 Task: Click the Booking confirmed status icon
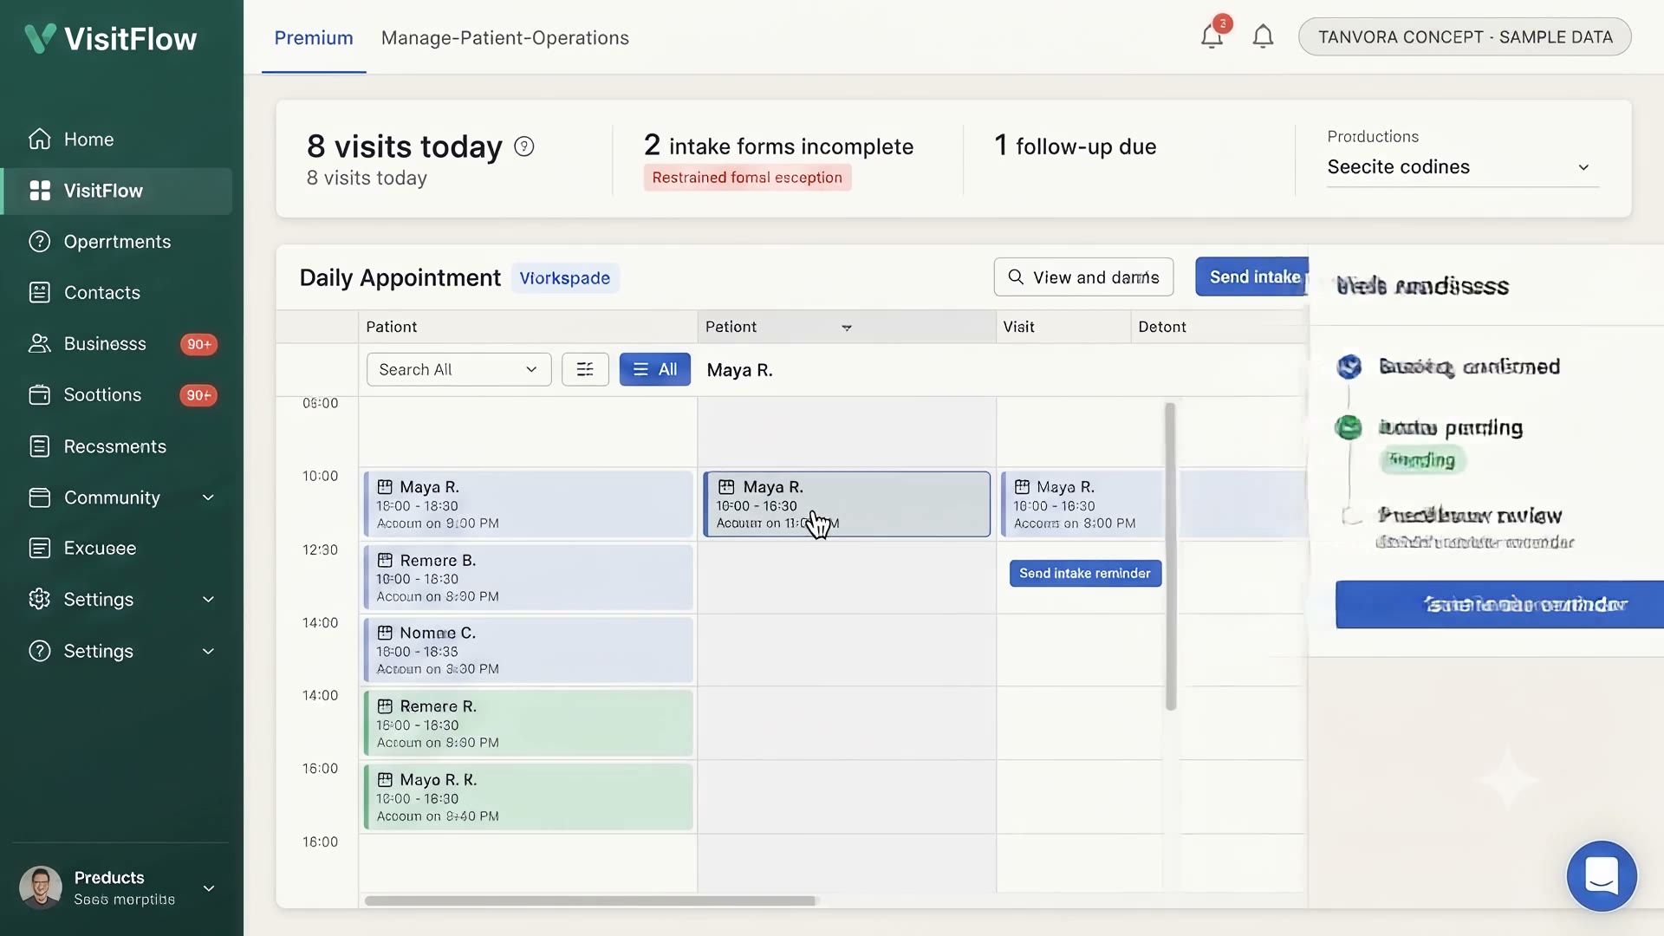1349,367
